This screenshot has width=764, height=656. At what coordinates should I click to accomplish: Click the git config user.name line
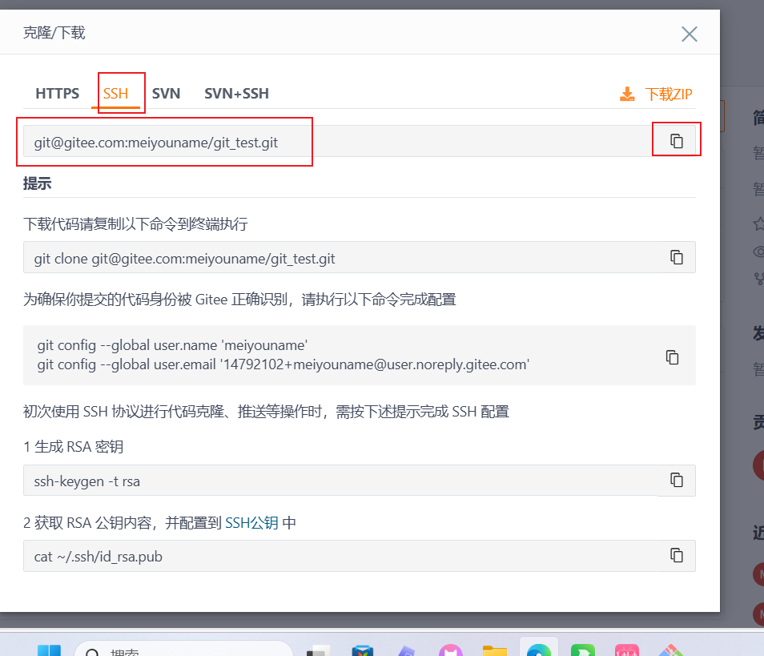tap(172, 345)
